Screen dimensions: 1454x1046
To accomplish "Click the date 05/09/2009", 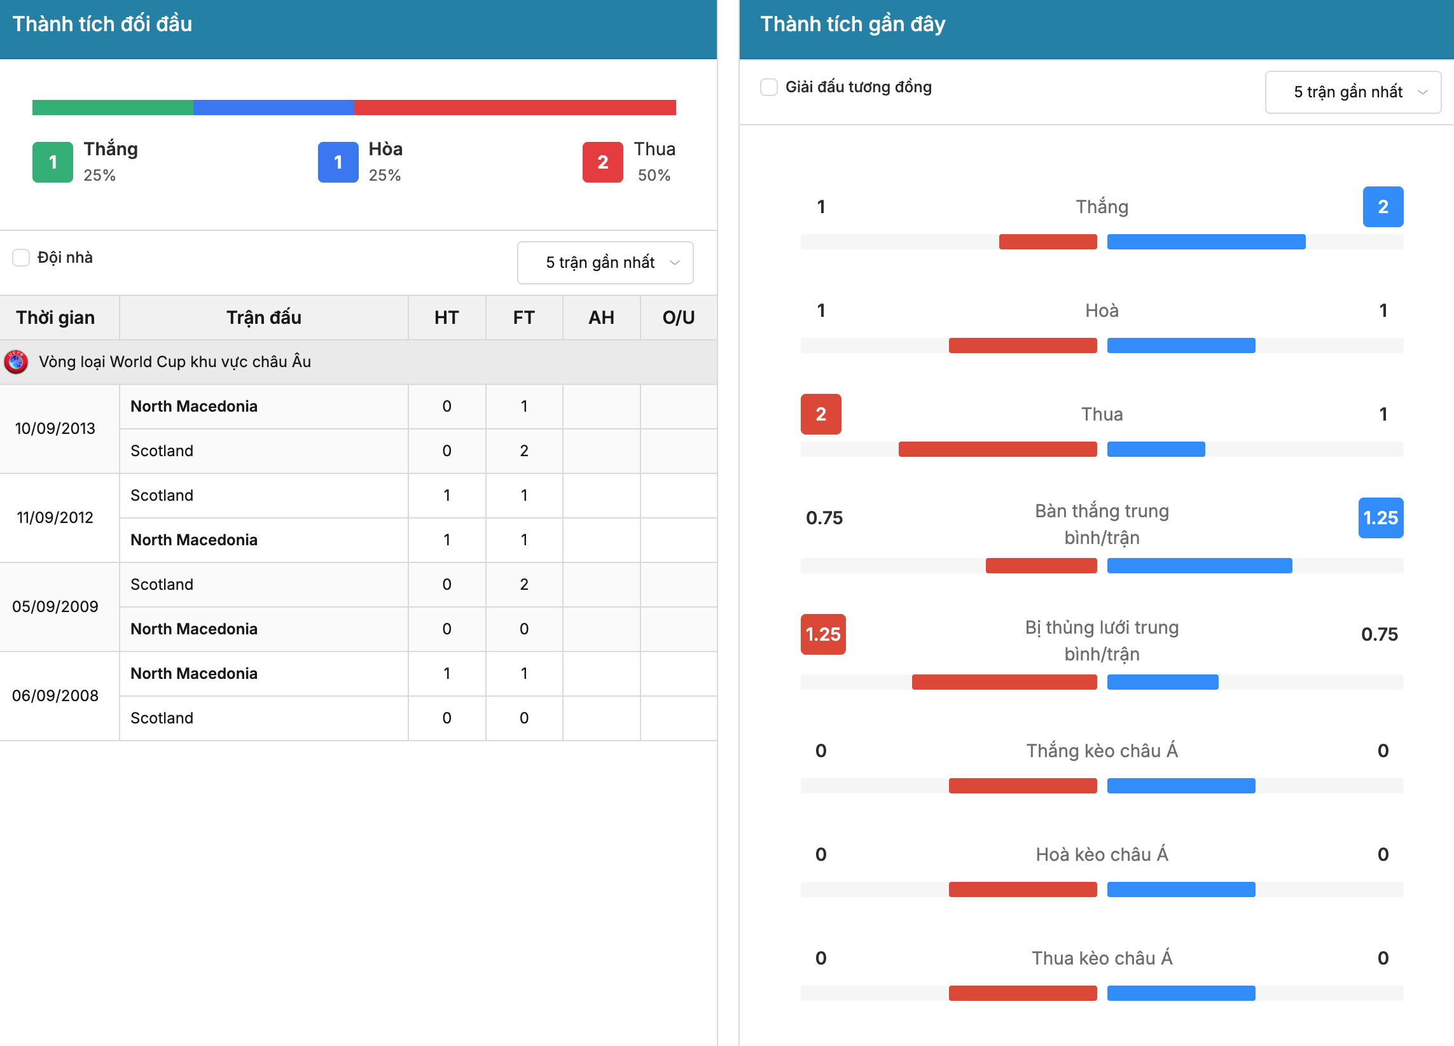I will click(55, 607).
